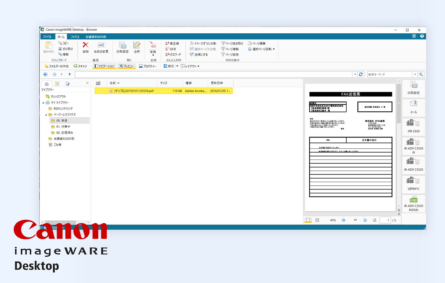
Task: Open Print Settings (印刷設定) in the ribbon
Action: click(123, 47)
